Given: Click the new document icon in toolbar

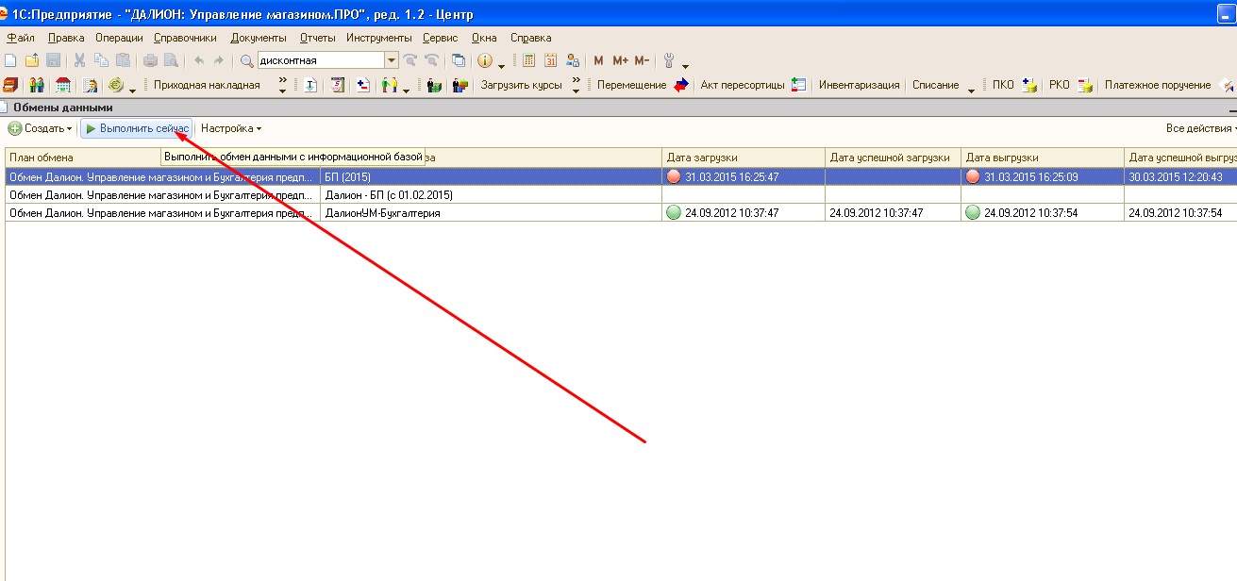Looking at the screenshot, I should (10, 60).
